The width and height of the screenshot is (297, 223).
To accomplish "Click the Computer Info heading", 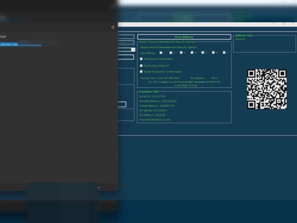I will pyautogui.click(x=149, y=92).
